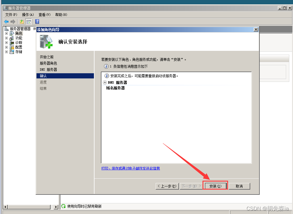Expand the 诊断 tree node plus box
This screenshot has width=293, height=214.
(6, 43)
